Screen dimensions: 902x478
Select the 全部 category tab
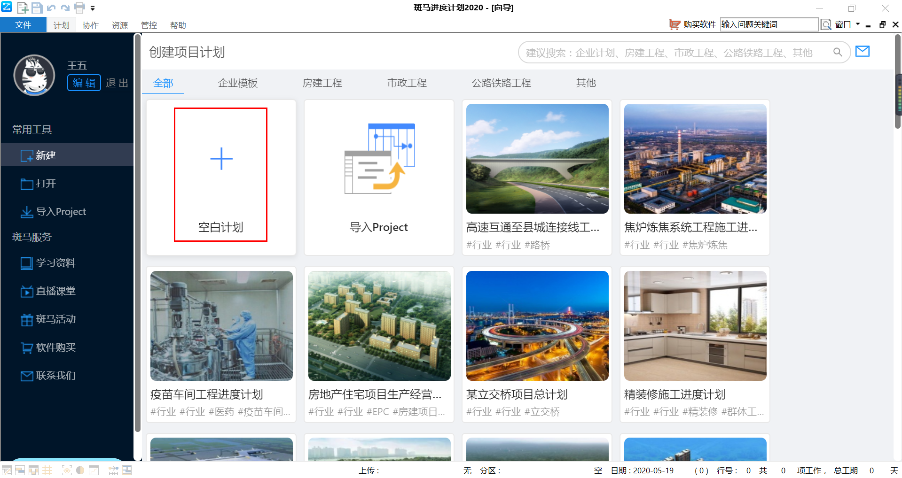(x=163, y=83)
